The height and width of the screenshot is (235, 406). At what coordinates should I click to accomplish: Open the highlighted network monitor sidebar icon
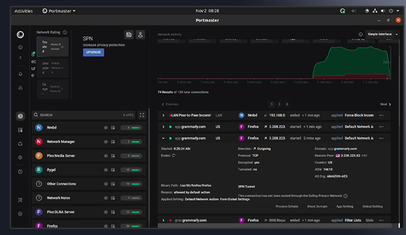click(20, 116)
